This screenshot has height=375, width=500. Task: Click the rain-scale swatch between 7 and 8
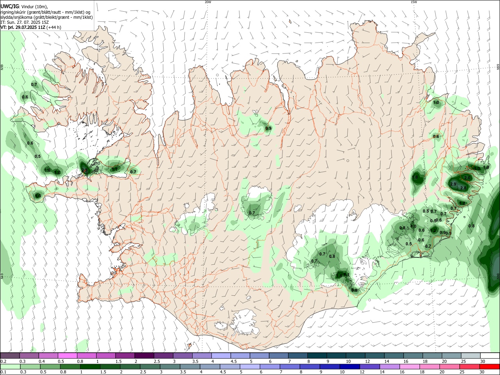(289, 366)
